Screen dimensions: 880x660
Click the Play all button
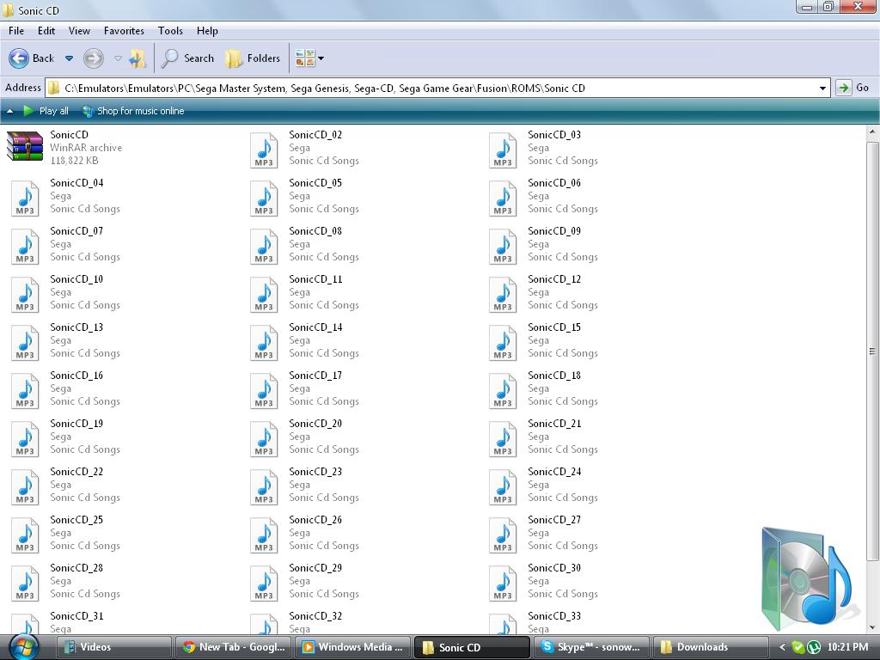46,111
